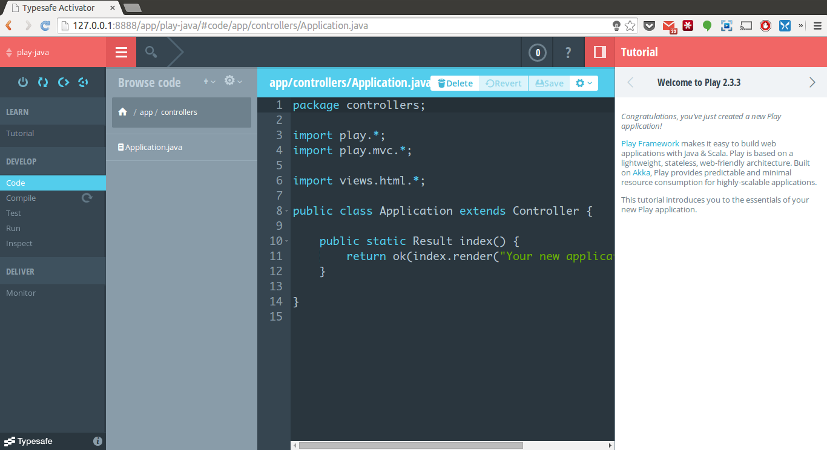Click the Compile refresh icon in sidebar

(87, 198)
